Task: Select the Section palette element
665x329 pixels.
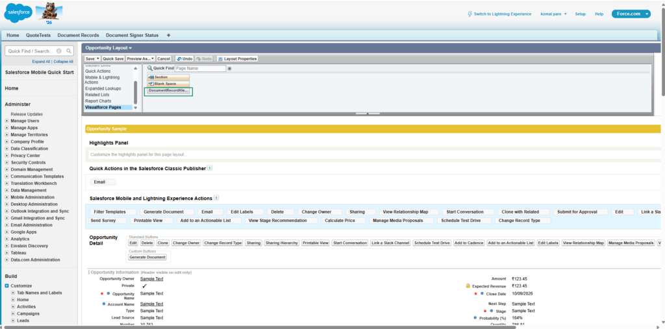Action: (168, 77)
